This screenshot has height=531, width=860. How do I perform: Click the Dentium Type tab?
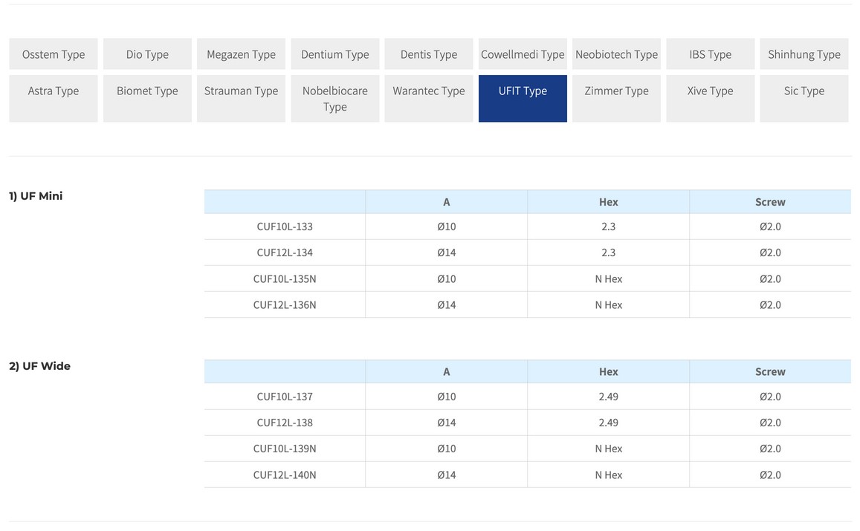pyautogui.click(x=335, y=54)
